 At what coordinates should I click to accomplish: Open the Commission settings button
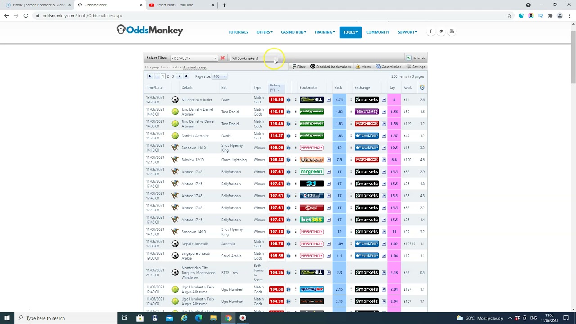(x=388, y=67)
